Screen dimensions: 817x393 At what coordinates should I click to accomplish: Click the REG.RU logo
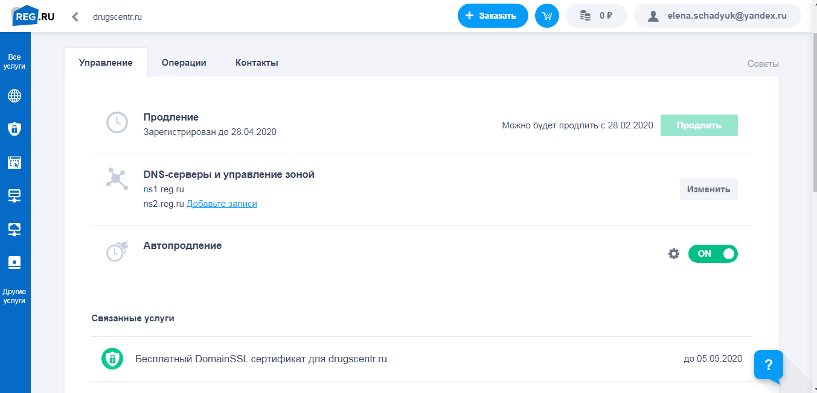pyautogui.click(x=33, y=16)
